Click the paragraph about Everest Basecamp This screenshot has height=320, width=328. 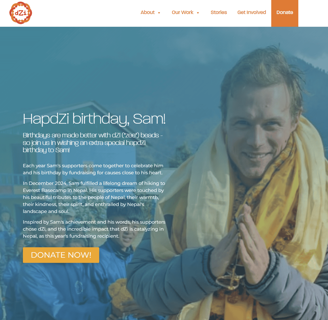(94, 197)
